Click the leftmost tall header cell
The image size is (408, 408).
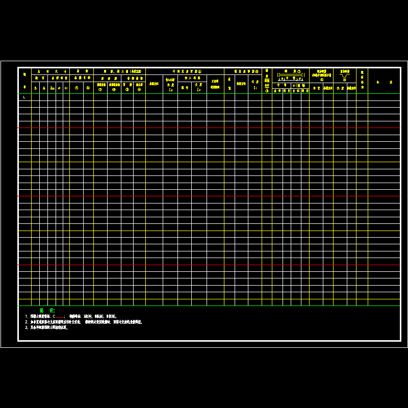click(24, 80)
